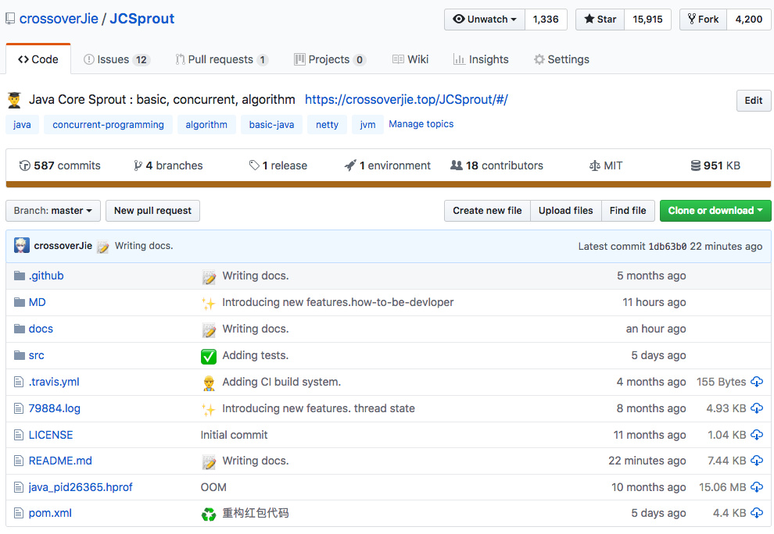Click the src folder icon

coord(20,355)
